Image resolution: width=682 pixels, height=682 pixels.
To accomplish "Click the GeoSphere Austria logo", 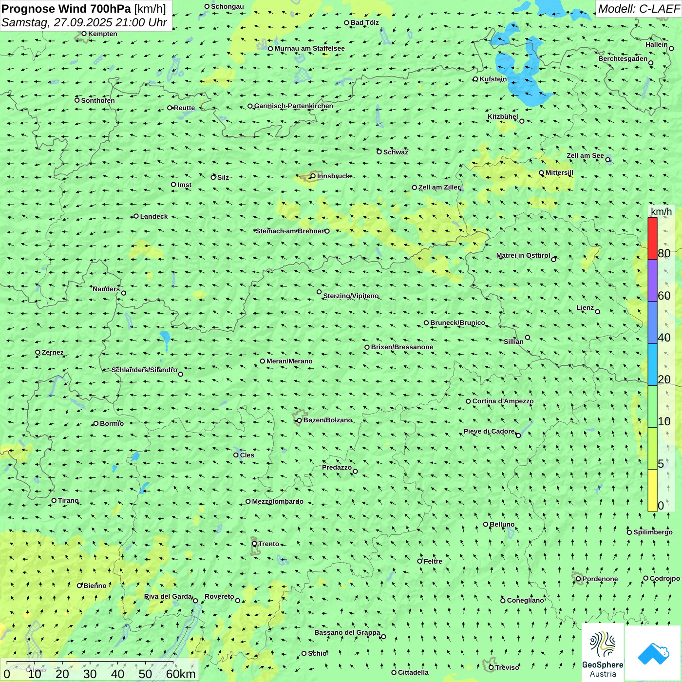I will tap(603, 653).
